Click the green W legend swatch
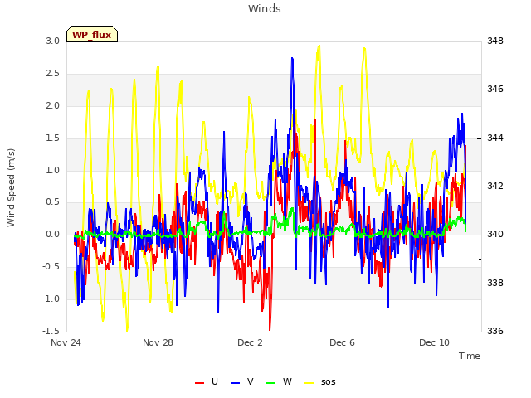The height and width of the screenshot is (398, 531). click(271, 383)
